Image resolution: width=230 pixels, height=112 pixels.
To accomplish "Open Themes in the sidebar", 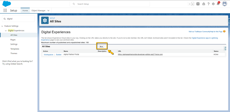I will click(14, 53).
